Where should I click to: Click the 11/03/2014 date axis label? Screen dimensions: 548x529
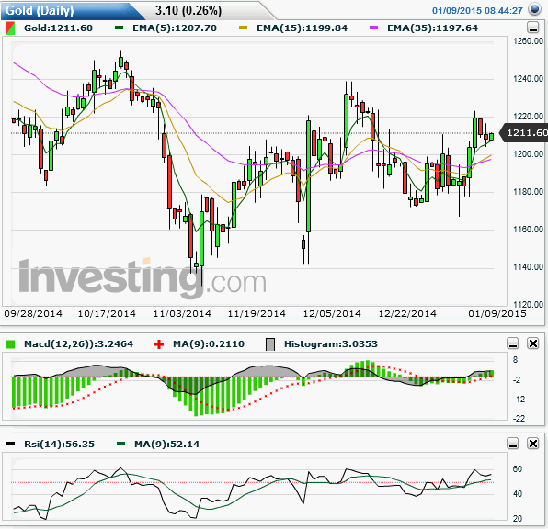coord(182,313)
